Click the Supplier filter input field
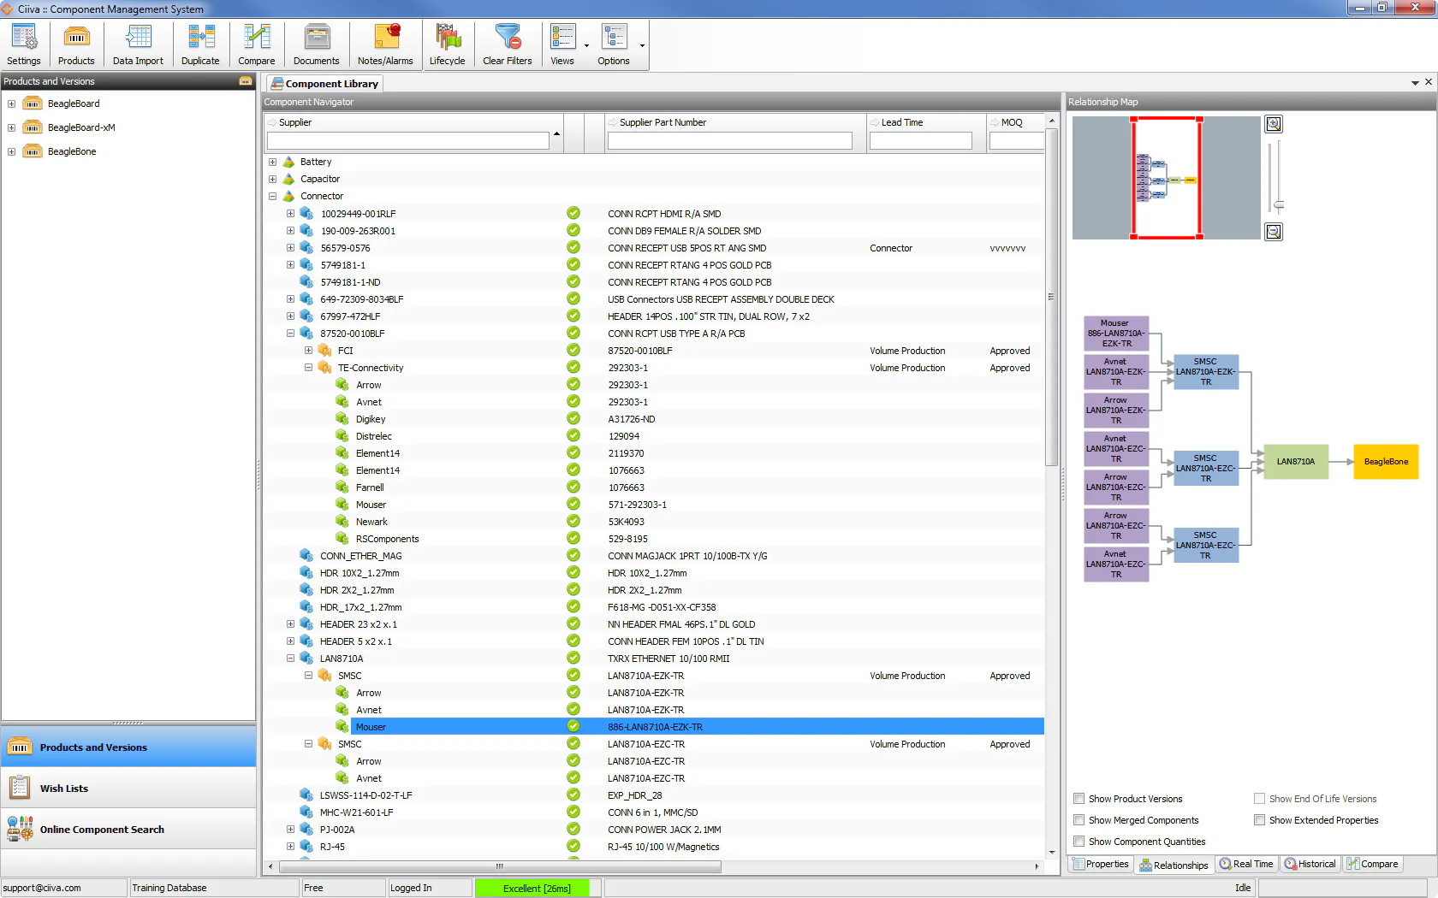Image resolution: width=1438 pixels, height=898 pixels. (407, 140)
